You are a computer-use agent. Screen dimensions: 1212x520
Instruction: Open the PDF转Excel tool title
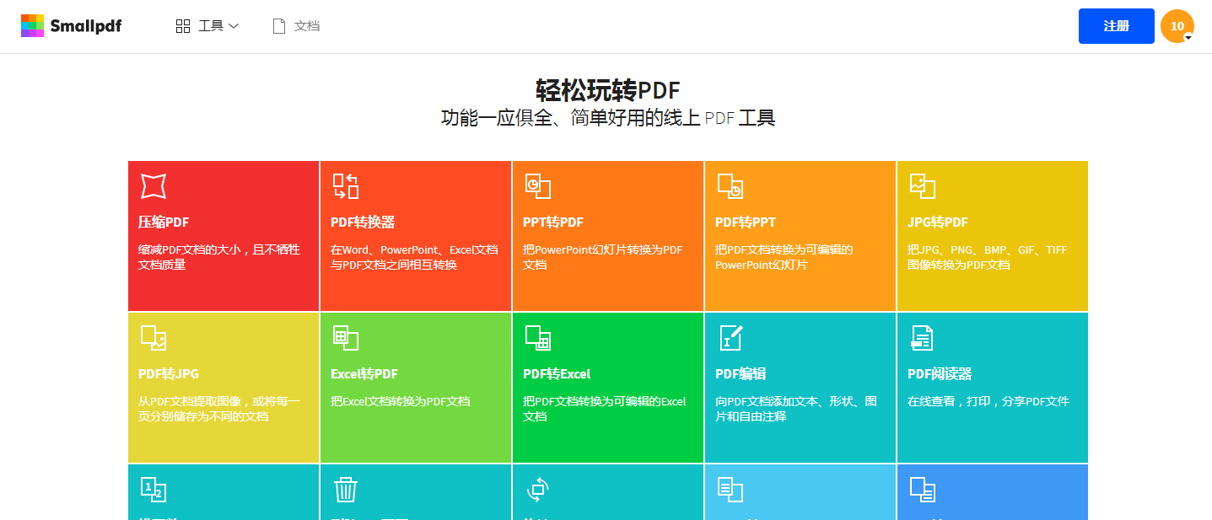tap(557, 374)
